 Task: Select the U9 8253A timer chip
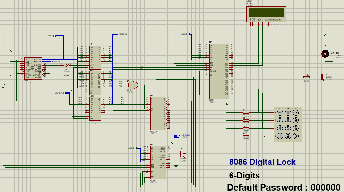tap(158, 163)
